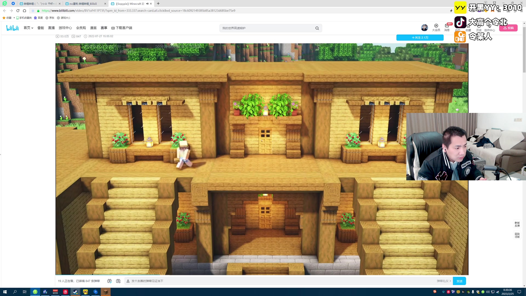Open the Minecraft block taskbar icon
526x296 pixels.
[106, 292]
